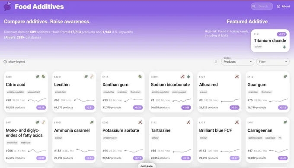Click '#1 280.7K / mo' on Sodium bicarbonate
The image size is (294, 168).
pyautogui.click(x=160, y=100)
